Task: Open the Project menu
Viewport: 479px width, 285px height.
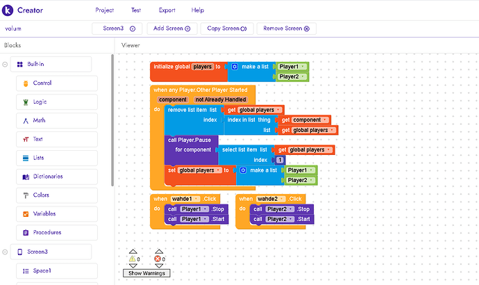Action: click(104, 10)
